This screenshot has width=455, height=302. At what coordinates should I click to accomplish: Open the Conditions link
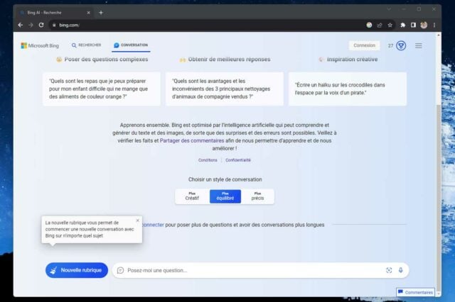[208, 160]
